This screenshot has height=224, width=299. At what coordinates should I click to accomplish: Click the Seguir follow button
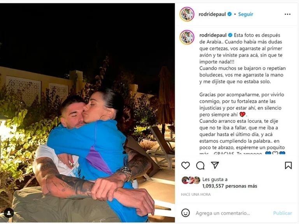[x=246, y=14]
